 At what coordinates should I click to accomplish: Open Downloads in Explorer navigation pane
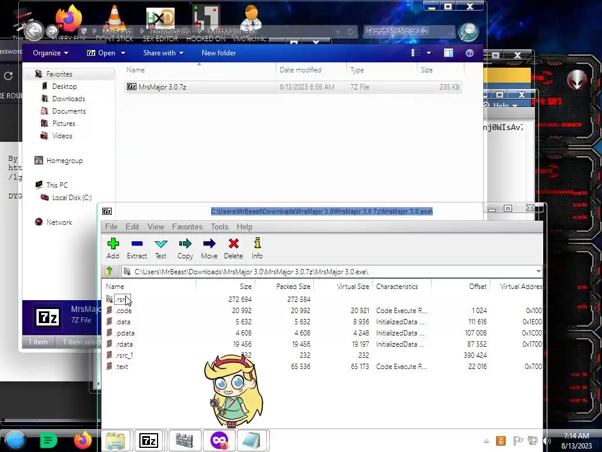click(x=68, y=99)
